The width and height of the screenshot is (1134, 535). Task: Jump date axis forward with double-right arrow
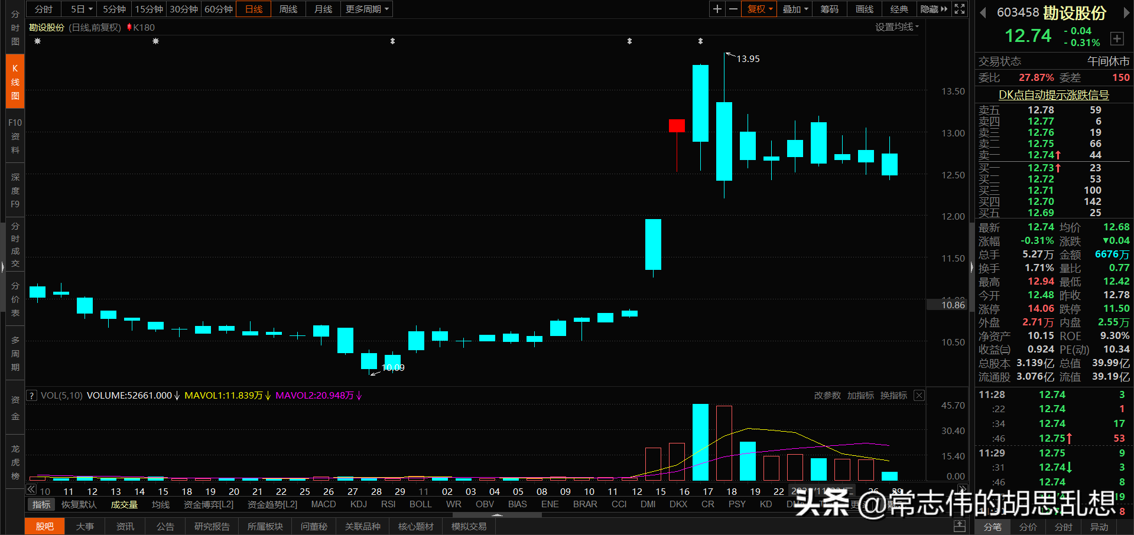click(963, 489)
